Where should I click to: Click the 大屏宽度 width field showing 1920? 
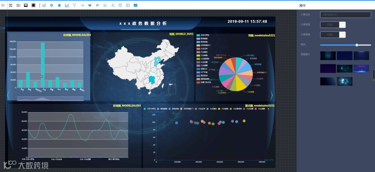[x=330, y=25]
